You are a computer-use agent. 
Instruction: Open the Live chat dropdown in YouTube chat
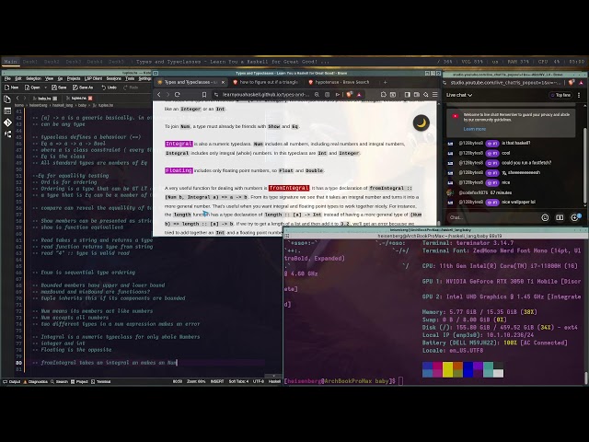click(459, 95)
